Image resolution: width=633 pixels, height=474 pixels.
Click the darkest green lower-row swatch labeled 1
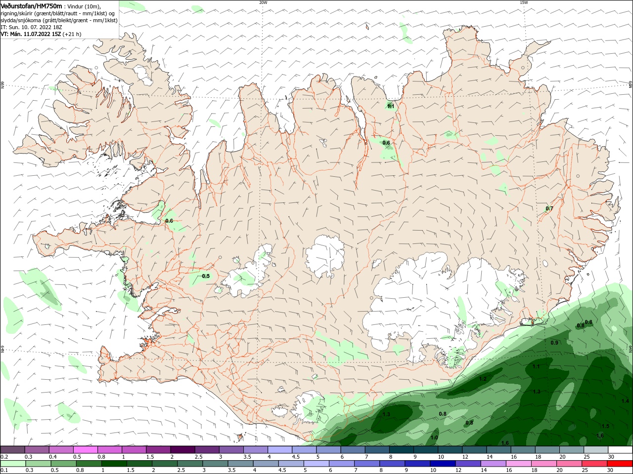(114, 464)
